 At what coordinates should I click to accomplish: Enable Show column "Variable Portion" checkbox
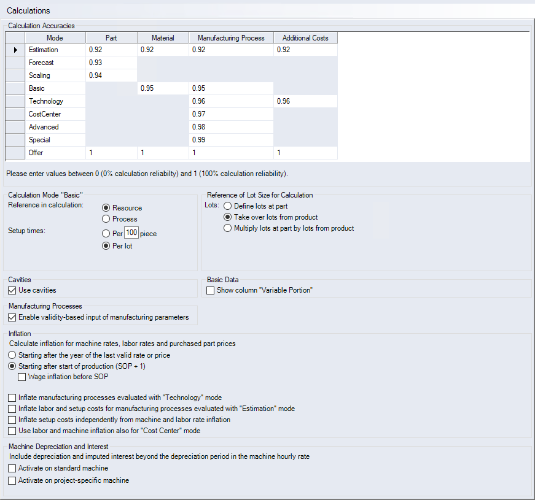(x=211, y=290)
